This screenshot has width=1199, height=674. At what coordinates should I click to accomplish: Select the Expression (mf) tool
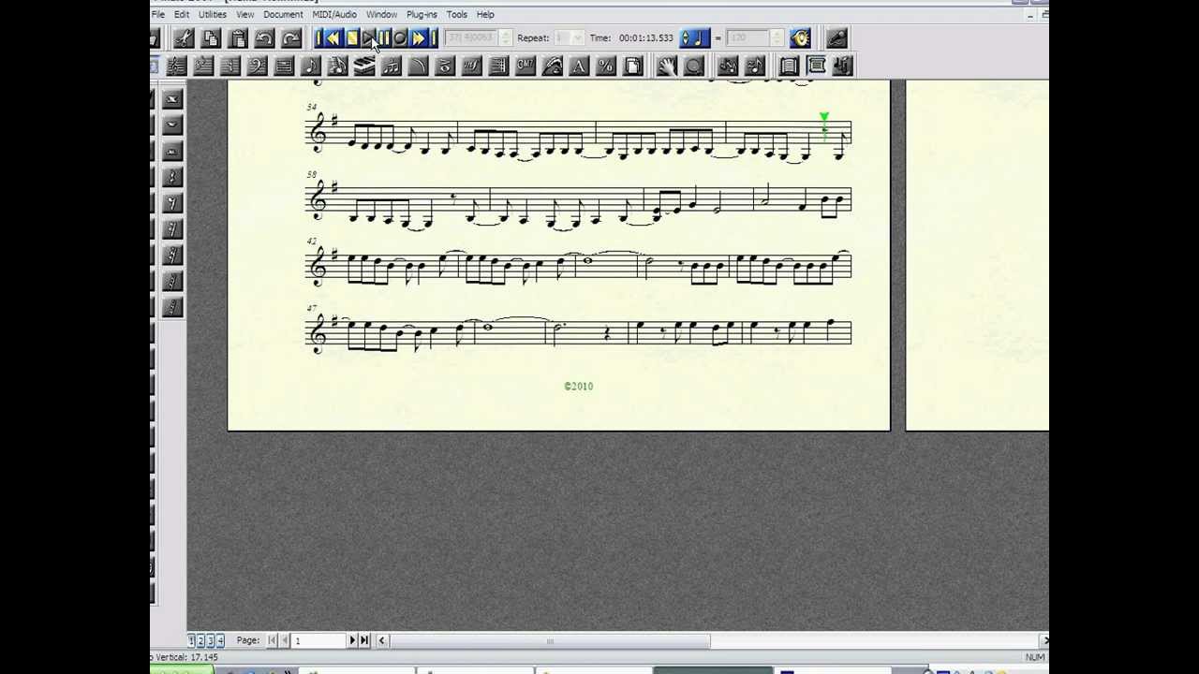pos(471,66)
